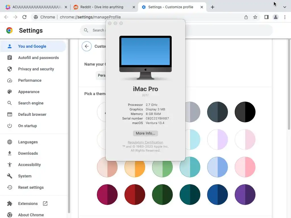Pick the light blue periwinkle theme swatch
The width and height of the screenshot is (291, 218).
click(x=217, y=167)
